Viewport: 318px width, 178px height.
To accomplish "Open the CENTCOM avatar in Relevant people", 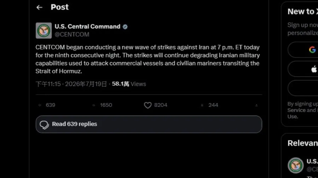I will [295, 165].
